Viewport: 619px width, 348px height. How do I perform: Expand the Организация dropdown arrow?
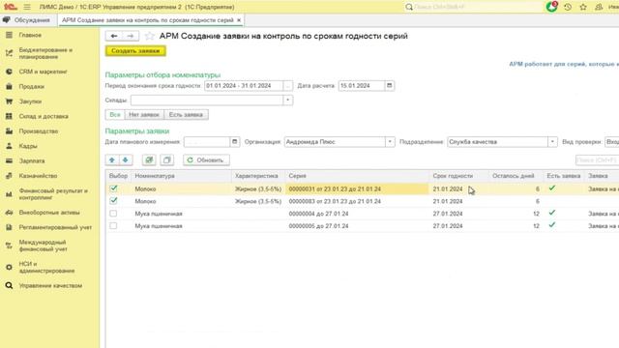pos(390,142)
